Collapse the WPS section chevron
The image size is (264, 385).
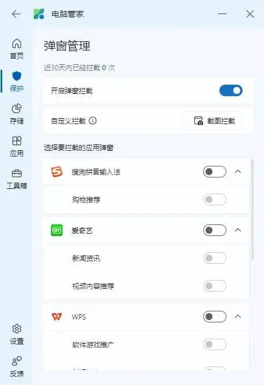click(x=238, y=317)
